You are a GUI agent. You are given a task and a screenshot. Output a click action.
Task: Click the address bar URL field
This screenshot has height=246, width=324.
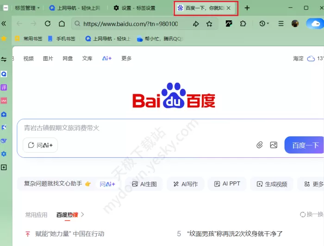point(131,24)
